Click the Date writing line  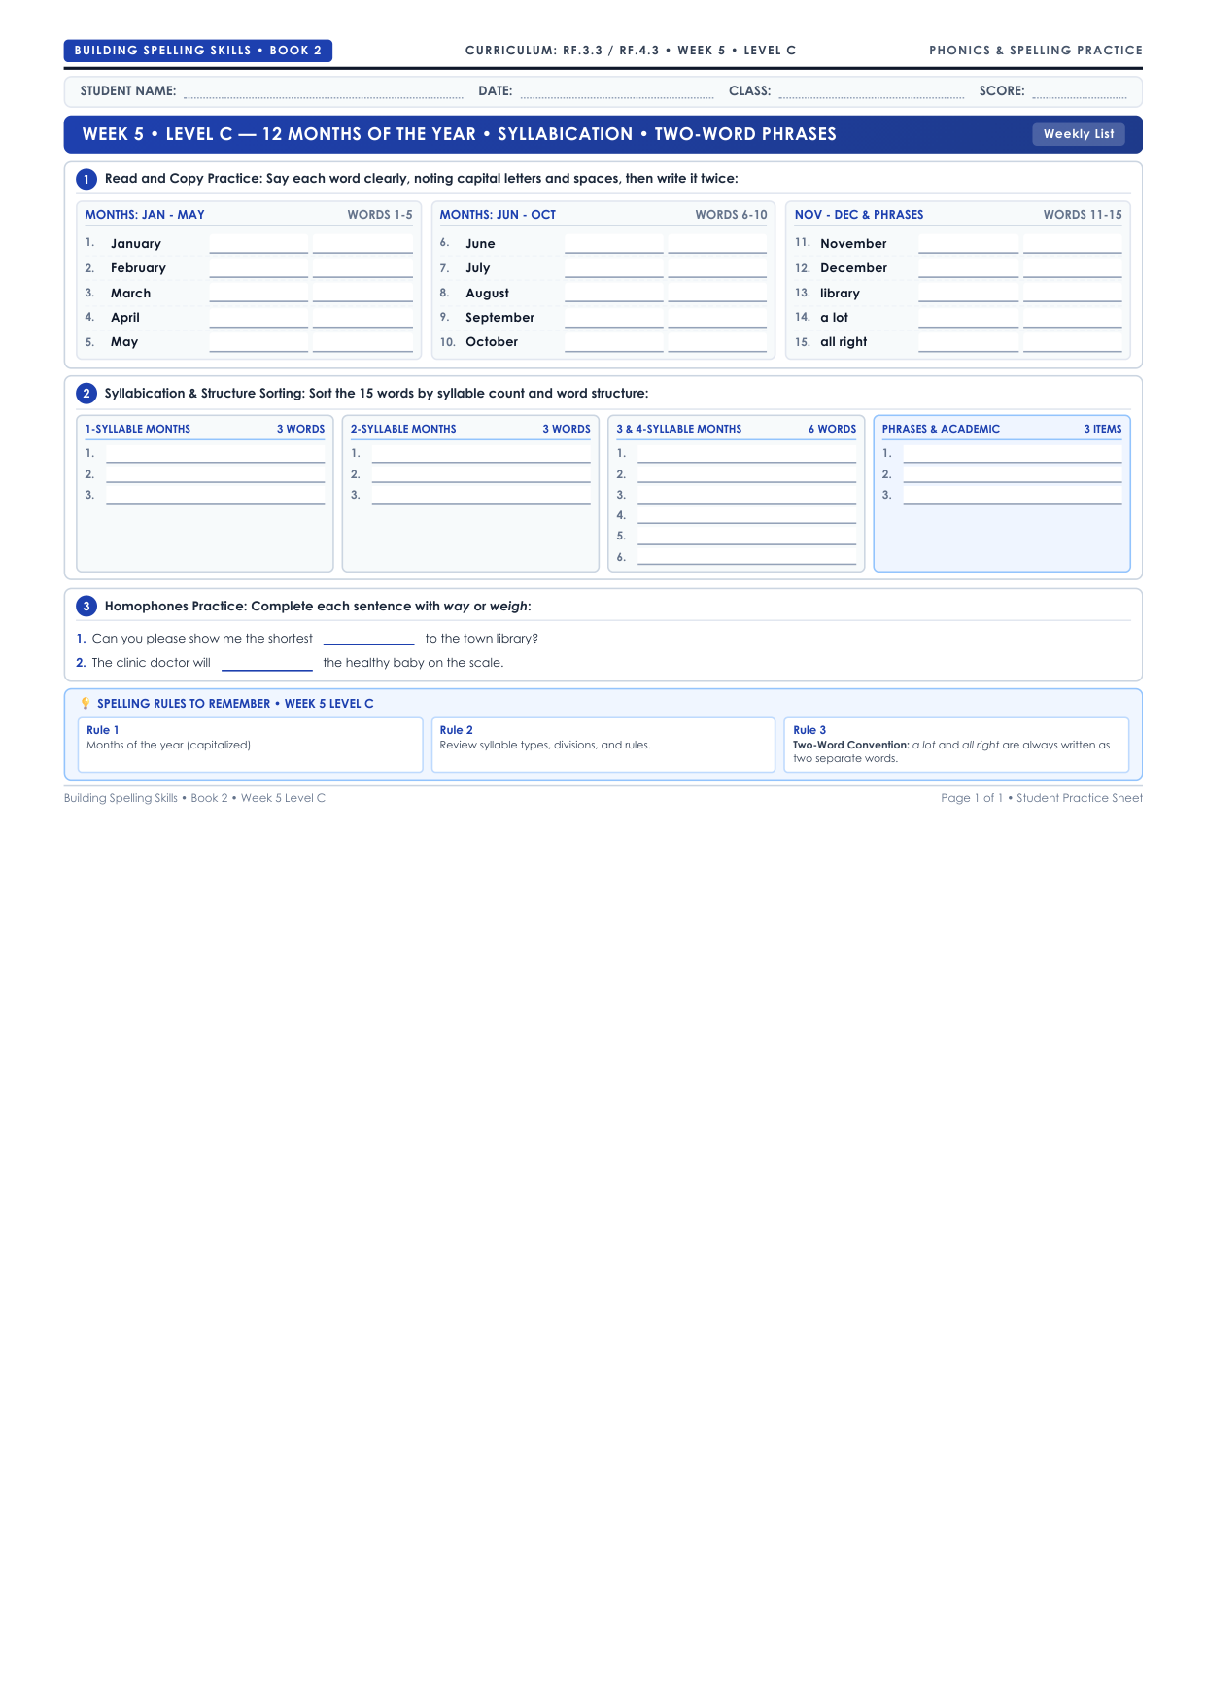click(x=617, y=92)
